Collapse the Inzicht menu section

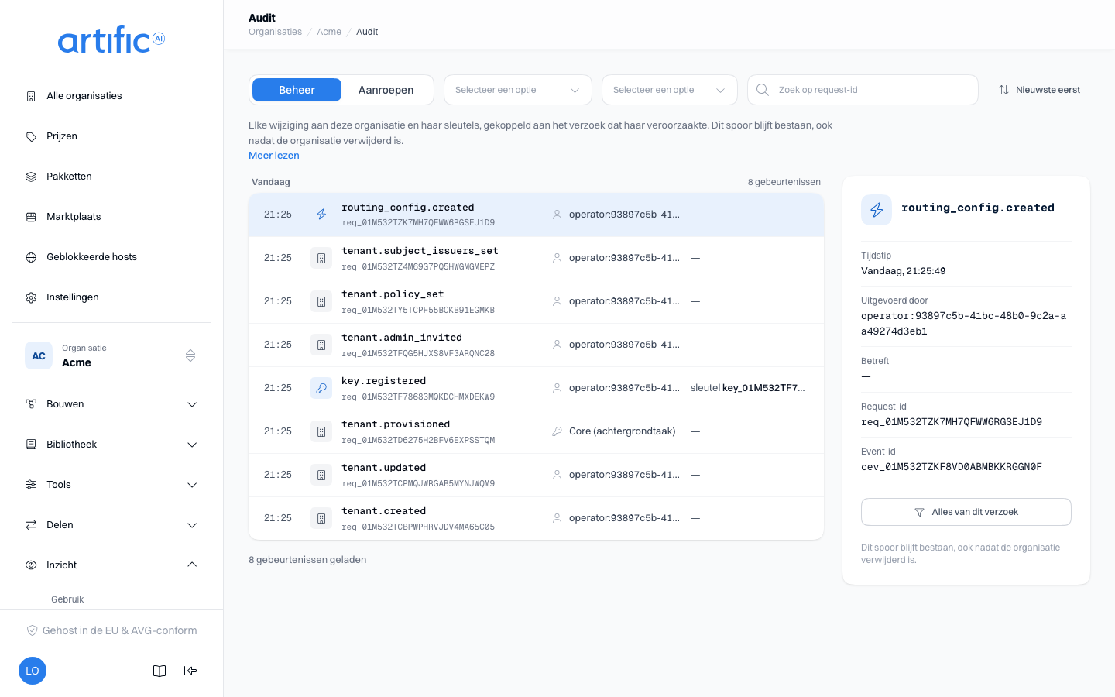[111, 565]
